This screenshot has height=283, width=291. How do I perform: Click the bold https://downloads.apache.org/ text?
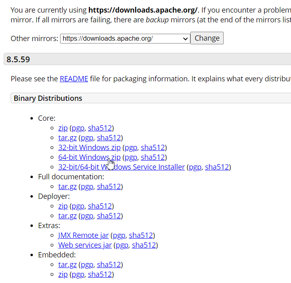(x=143, y=10)
